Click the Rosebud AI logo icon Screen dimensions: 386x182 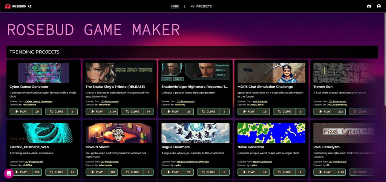(8, 6)
